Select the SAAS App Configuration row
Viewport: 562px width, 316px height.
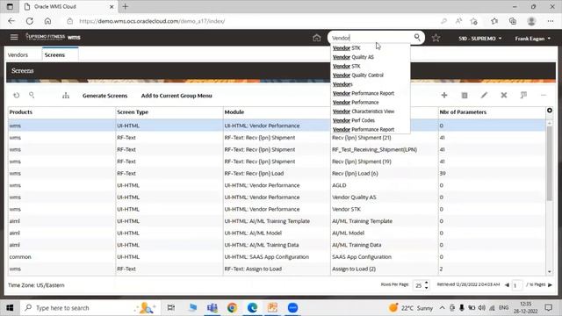click(x=277, y=257)
